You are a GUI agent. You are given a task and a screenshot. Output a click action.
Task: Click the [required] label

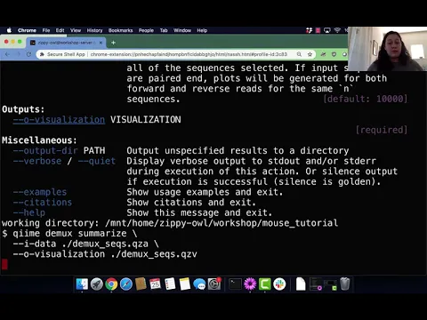point(382,130)
